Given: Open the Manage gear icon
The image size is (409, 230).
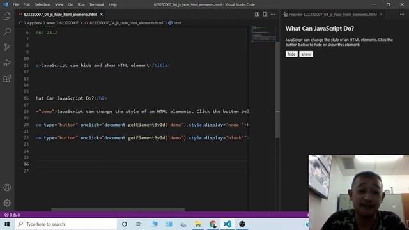Looking at the screenshot, I should [x=7, y=203].
